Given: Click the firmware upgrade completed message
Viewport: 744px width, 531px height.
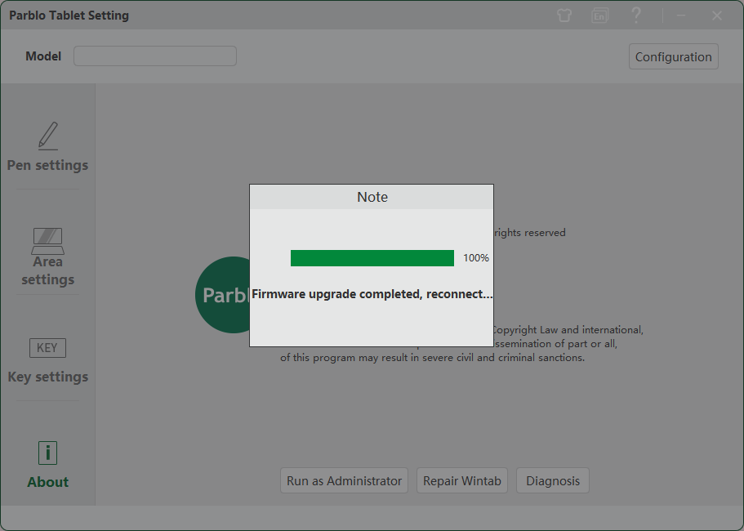Looking at the screenshot, I should tap(372, 294).
